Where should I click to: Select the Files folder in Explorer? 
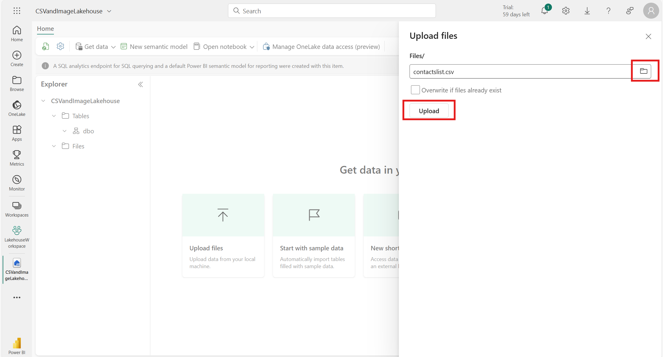(78, 146)
